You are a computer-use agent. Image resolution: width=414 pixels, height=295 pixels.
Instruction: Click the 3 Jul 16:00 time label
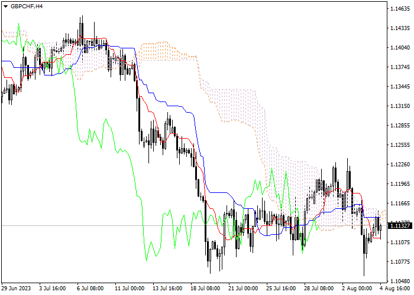[x=52, y=289]
